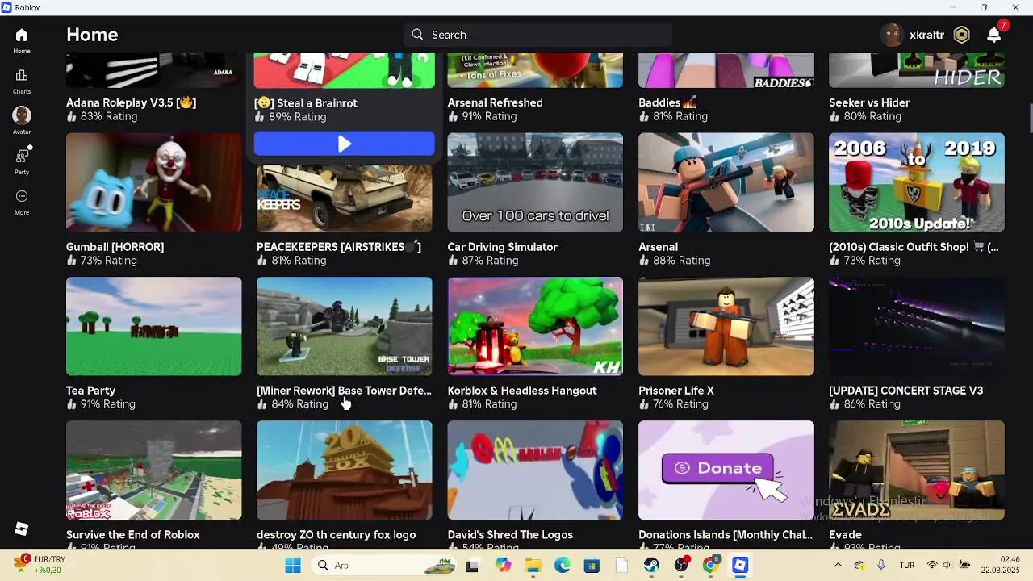Open David's Shred The Logos thumbnail
Viewport: 1033px width, 581px height.
[535, 470]
